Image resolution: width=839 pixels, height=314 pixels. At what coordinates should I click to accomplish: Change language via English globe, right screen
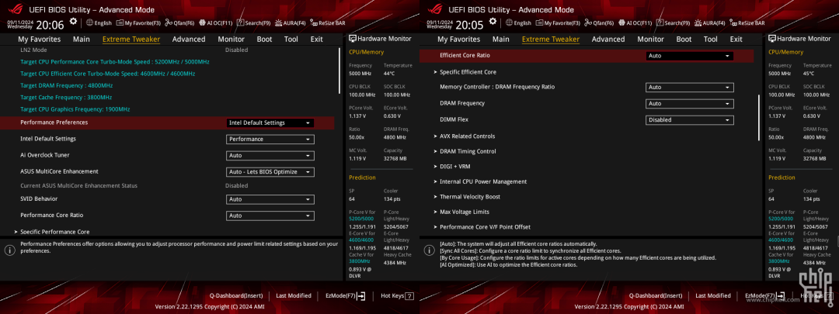pos(518,23)
